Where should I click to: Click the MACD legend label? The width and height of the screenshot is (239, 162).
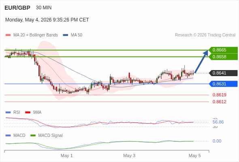19,136
